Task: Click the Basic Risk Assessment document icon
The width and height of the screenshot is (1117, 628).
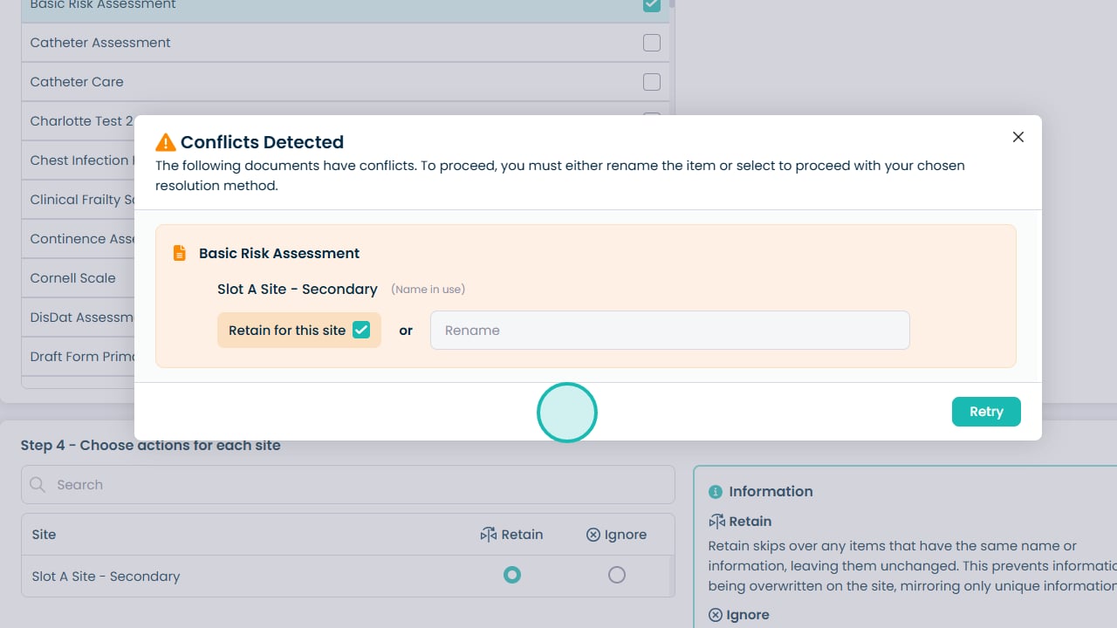Action: (x=180, y=253)
